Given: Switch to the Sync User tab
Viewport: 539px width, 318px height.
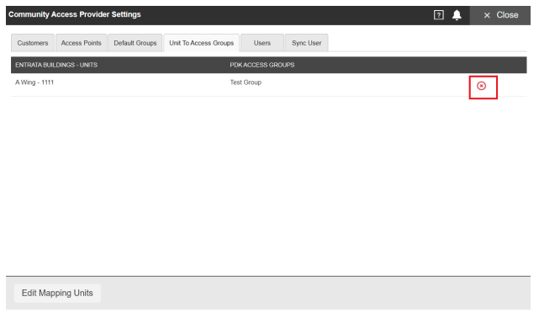Looking at the screenshot, I should (x=306, y=43).
